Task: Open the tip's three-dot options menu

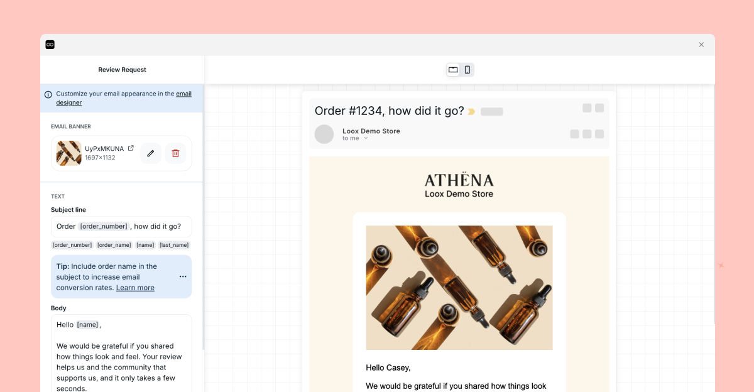Action: tap(183, 276)
